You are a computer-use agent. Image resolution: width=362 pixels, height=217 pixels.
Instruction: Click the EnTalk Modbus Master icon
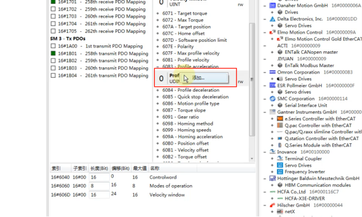point(280,65)
